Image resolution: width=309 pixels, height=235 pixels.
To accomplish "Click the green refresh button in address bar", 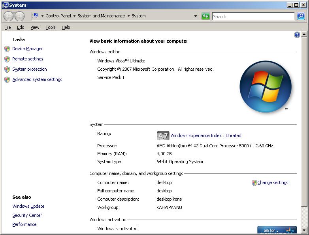I will click(x=205, y=16).
